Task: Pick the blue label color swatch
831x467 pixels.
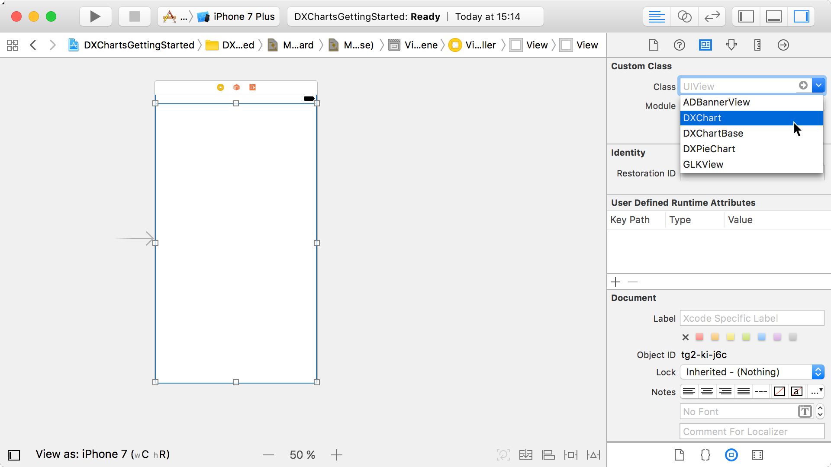Action: tap(761, 337)
